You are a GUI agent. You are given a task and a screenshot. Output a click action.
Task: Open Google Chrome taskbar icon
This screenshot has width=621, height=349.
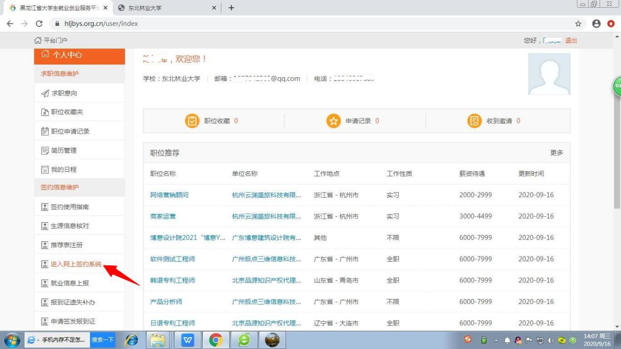point(216,340)
